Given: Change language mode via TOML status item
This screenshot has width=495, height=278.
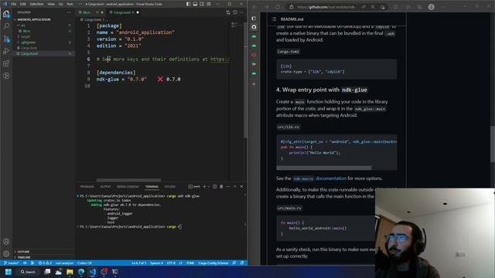Looking at the screenshot, I should click(x=190, y=263).
